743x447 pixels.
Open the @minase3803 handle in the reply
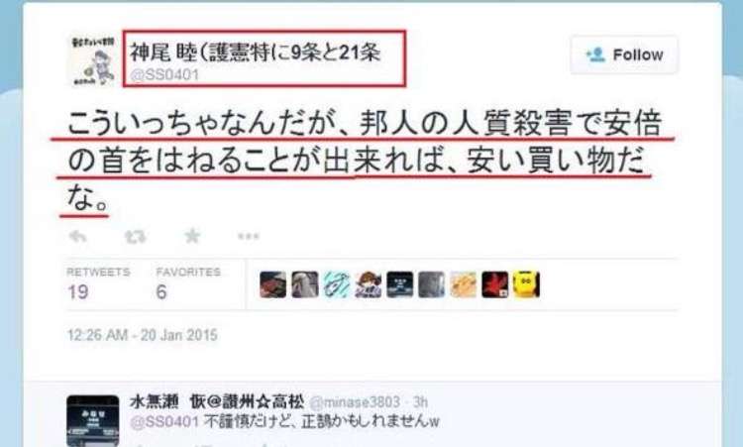pos(355,402)
